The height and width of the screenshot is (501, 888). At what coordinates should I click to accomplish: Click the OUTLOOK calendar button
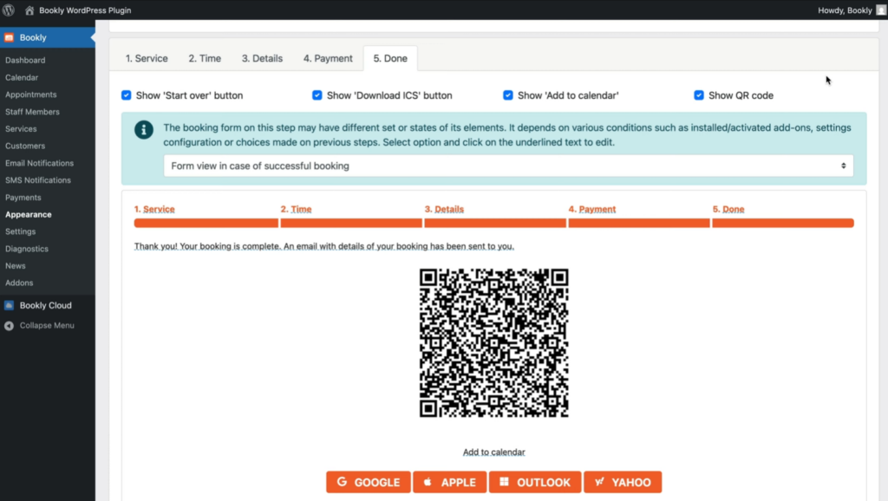[534, 482]
